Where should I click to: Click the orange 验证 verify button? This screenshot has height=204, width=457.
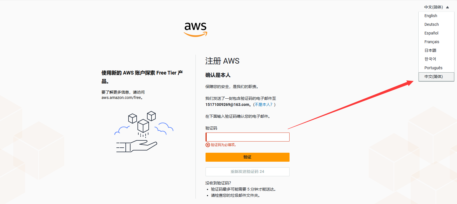(248, 157)
